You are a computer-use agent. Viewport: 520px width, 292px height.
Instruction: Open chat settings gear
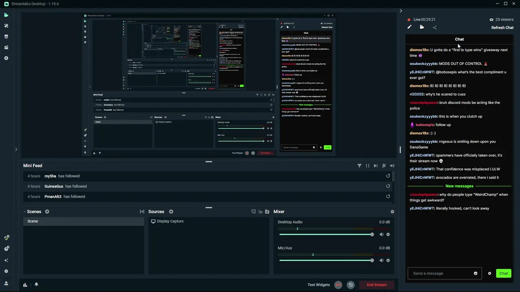pos(490,273)
